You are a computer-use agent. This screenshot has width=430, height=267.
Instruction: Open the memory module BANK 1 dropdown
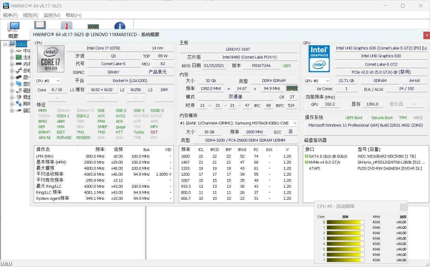coord(238,123)
